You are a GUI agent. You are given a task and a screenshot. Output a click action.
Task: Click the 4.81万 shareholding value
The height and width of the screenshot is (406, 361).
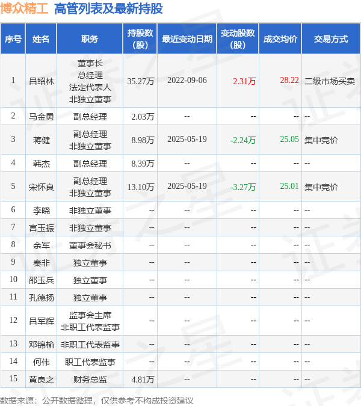click(143, 380)
